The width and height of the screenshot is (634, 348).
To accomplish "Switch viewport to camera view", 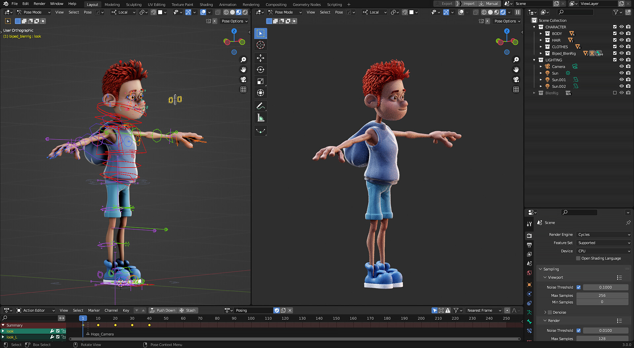I will 243,79.
